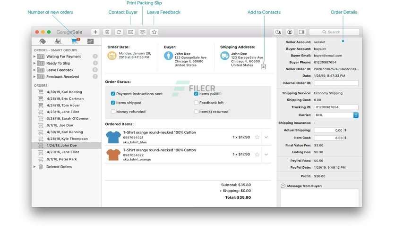This screenshot has height=228, width=395.
Task: Enable Money refunded checkbox
Action: (x=113, y=112)
